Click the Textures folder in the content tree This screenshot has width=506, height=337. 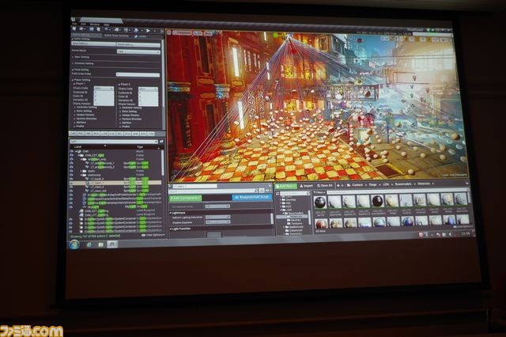[x=295, y=223]
